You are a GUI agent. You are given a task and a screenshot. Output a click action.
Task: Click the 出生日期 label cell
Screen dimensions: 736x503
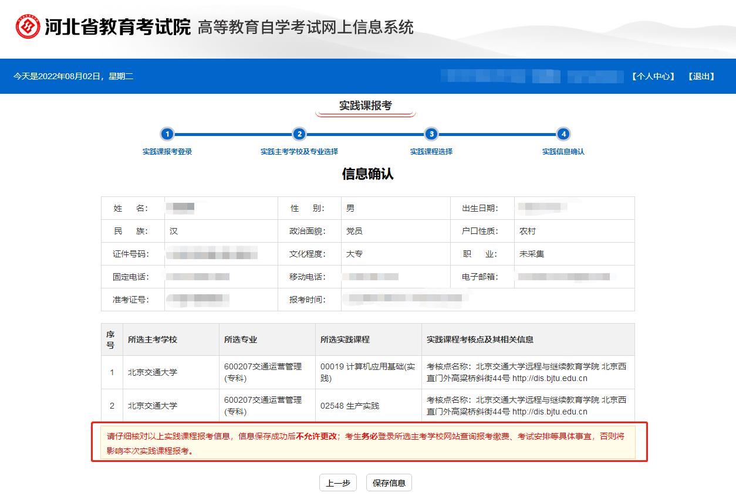click(483, 208)
